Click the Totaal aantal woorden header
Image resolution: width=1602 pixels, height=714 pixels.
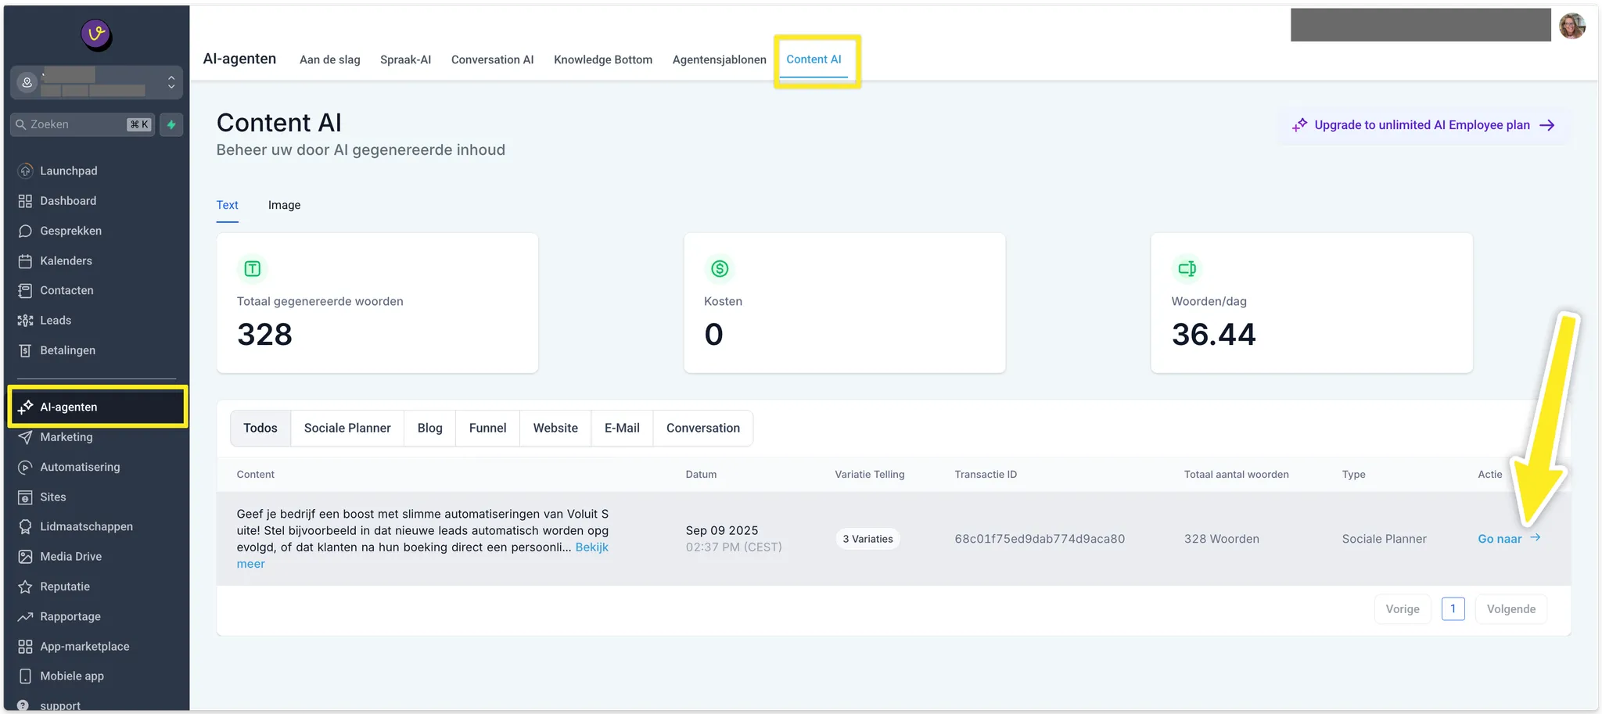(1237, 474)
